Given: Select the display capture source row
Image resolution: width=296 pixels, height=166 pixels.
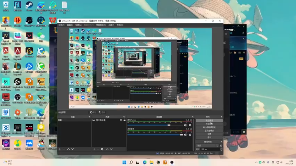Looking at the screenshot, I should [109, 120].
